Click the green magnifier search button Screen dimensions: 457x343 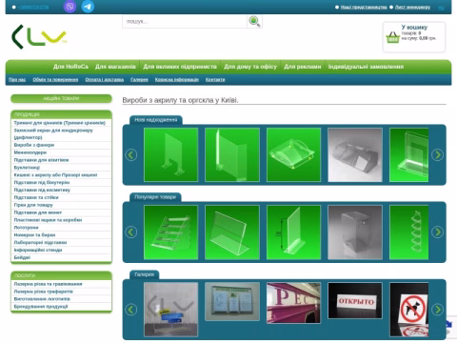[254, 22]
